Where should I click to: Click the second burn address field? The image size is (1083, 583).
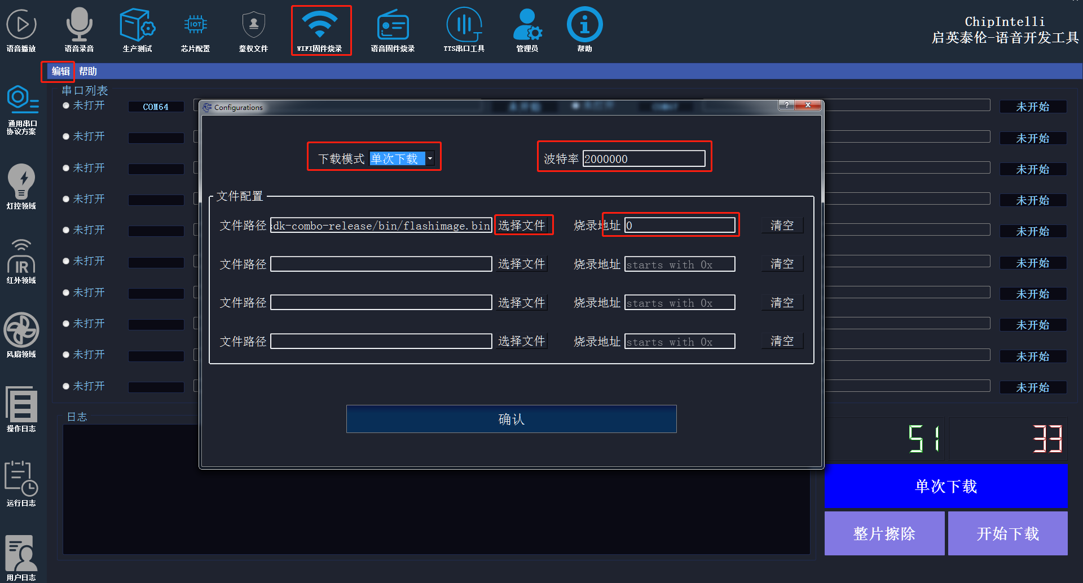click(680, 264)
